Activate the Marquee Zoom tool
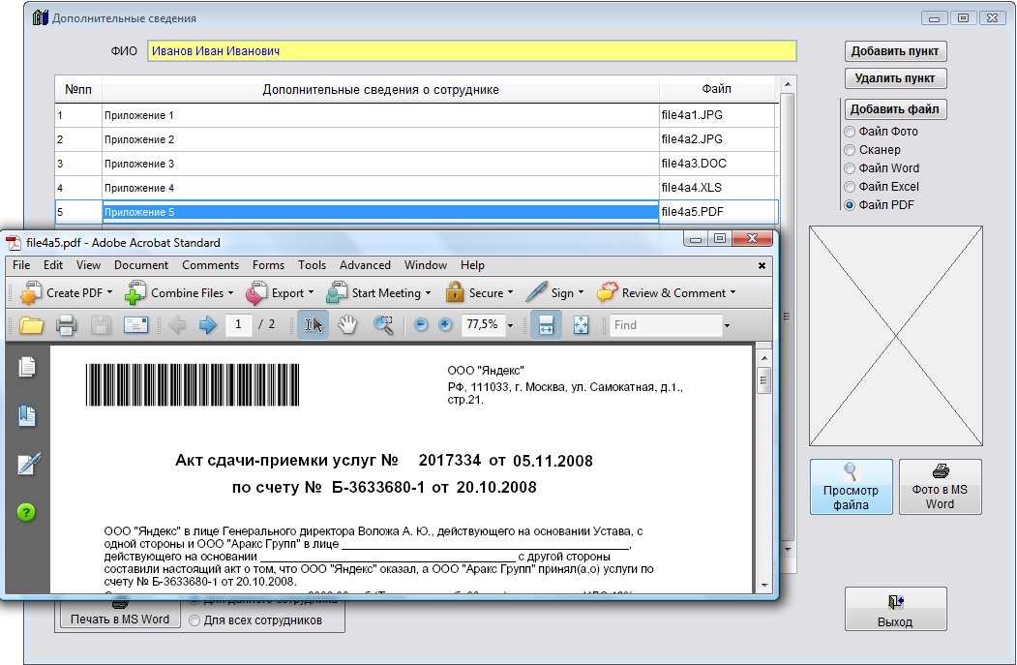This screenshot has height=665, width=1017. coord(383,325)
